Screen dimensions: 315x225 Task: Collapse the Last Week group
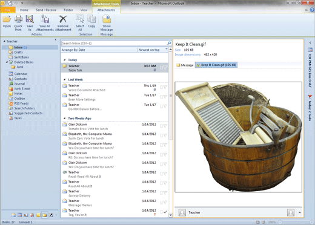(65, 80)
